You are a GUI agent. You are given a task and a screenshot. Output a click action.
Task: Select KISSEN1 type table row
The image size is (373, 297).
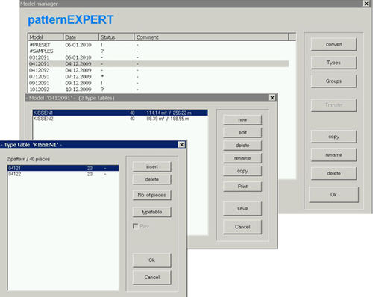coord(120,113)
